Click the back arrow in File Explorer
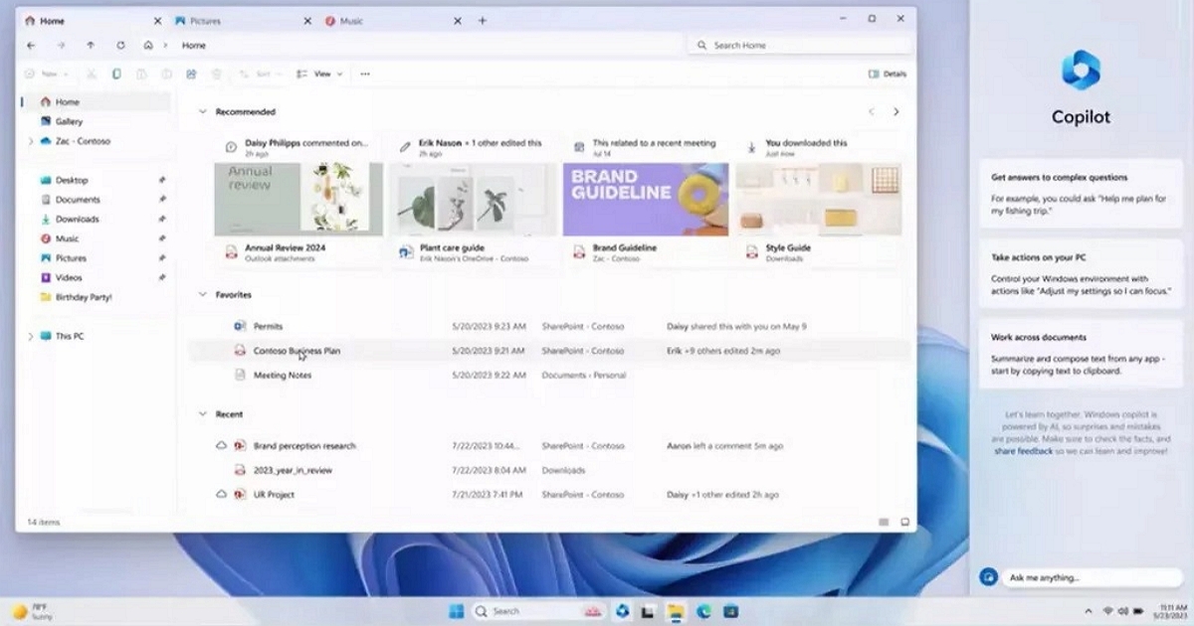The width and height of the screenshot is (1194, 626). [31, 46]
